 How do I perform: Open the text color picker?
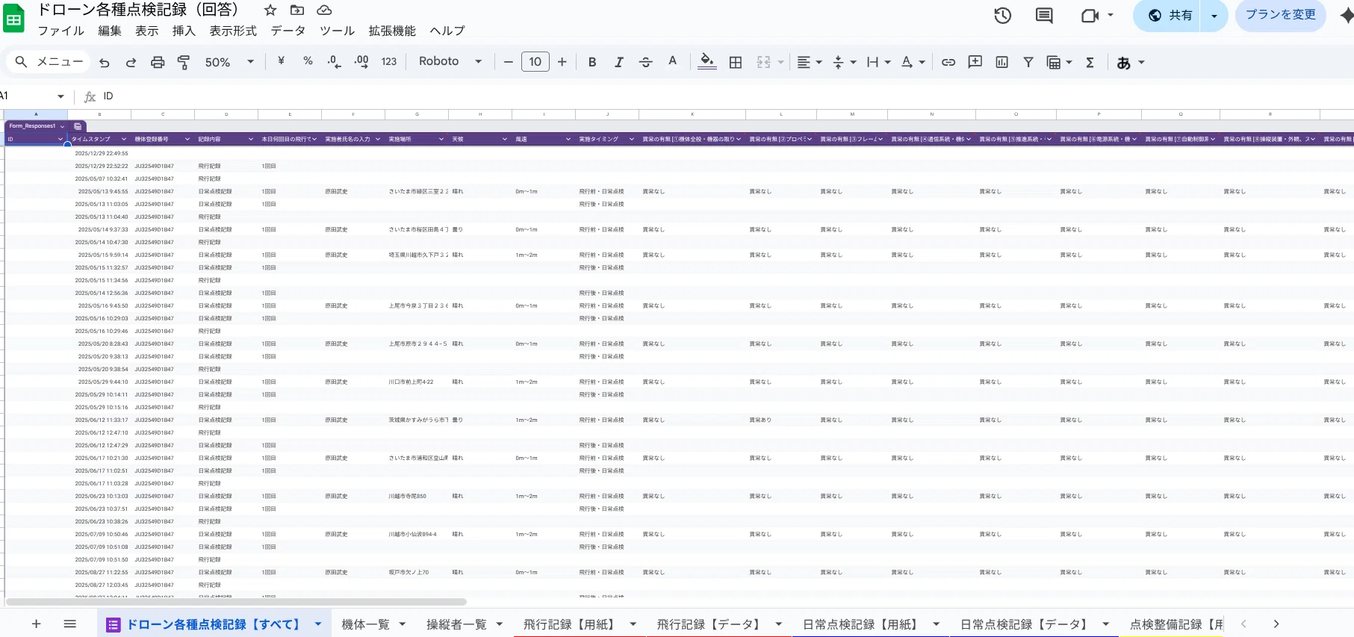click(673, 62)
